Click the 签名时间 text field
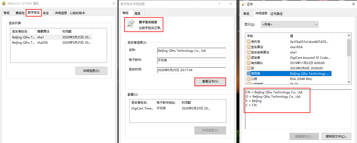The height and width of the screenshot is (143, 357). [191, 70]
